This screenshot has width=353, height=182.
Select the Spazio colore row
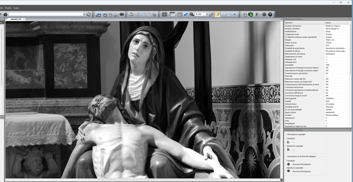point(317,112)
